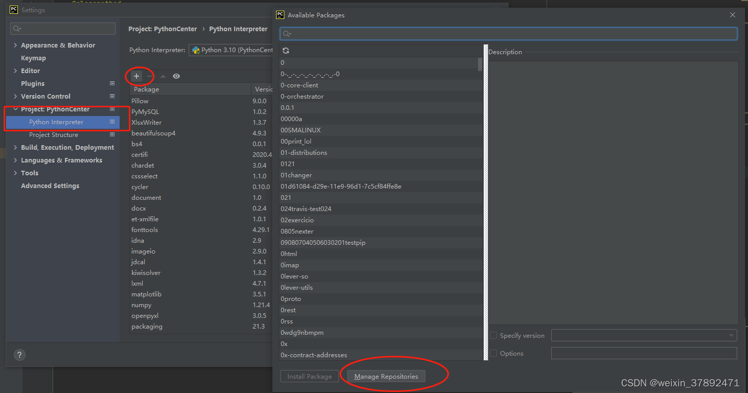Image resolution: width=748 pixels, height=393 pixels.
Task: Open the Plugins settings page
Action: pos(33,83)
